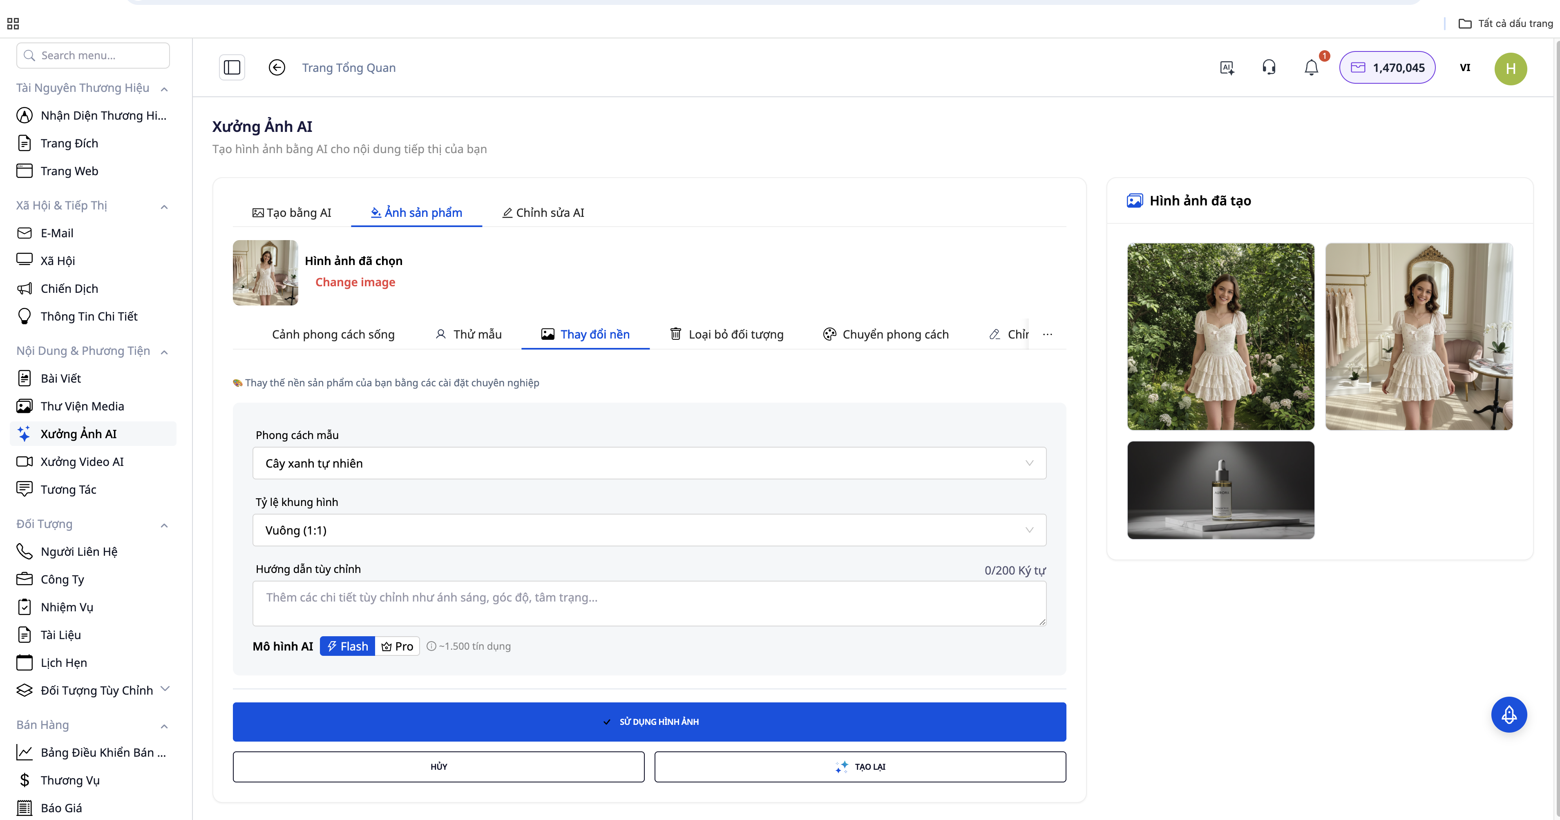1560x820 pixels.
Task: Switch to the Tạo bằng AI tab
Action: (292, 212)
